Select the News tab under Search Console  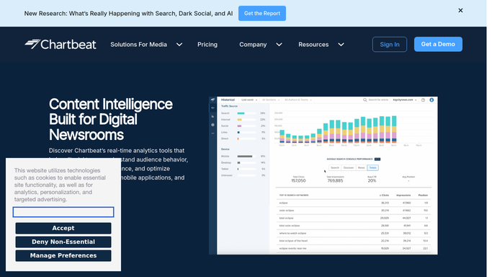[361, 167]
